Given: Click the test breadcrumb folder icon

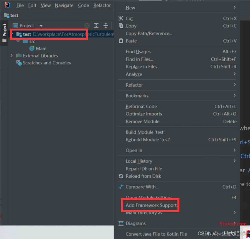Looking at the screenshot, I should click(7, 15).
